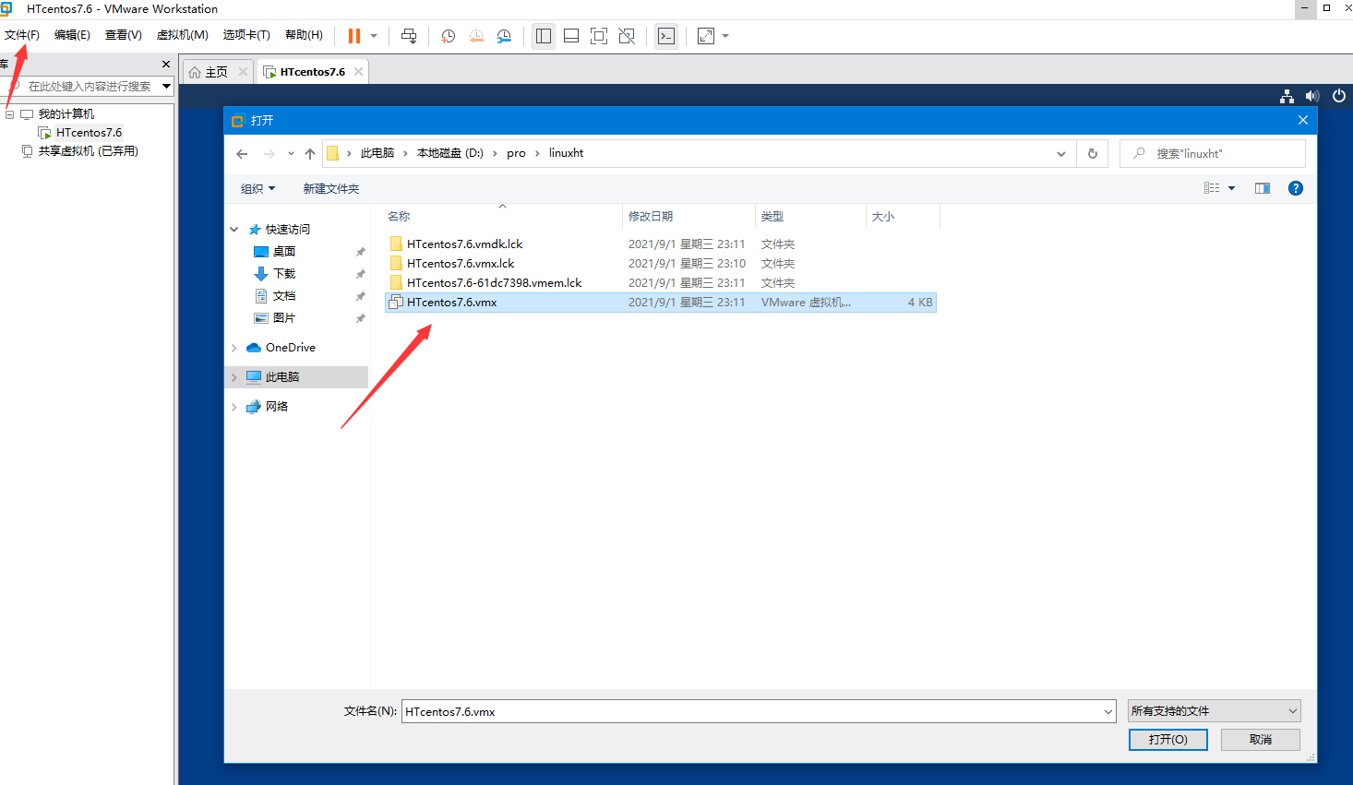Click the orange pause virtual machine icon

[x=354, y=36]
